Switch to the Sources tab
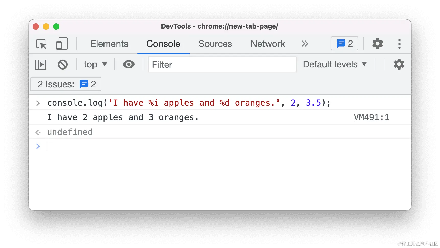This screenshot has width=440, height=248. pyautogui.click(x=215, y=44)
